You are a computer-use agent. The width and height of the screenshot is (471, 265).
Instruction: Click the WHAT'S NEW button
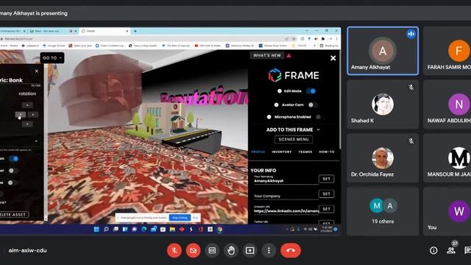(x=267, y=56)
